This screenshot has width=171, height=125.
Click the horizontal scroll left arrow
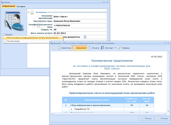coord(52,114)
